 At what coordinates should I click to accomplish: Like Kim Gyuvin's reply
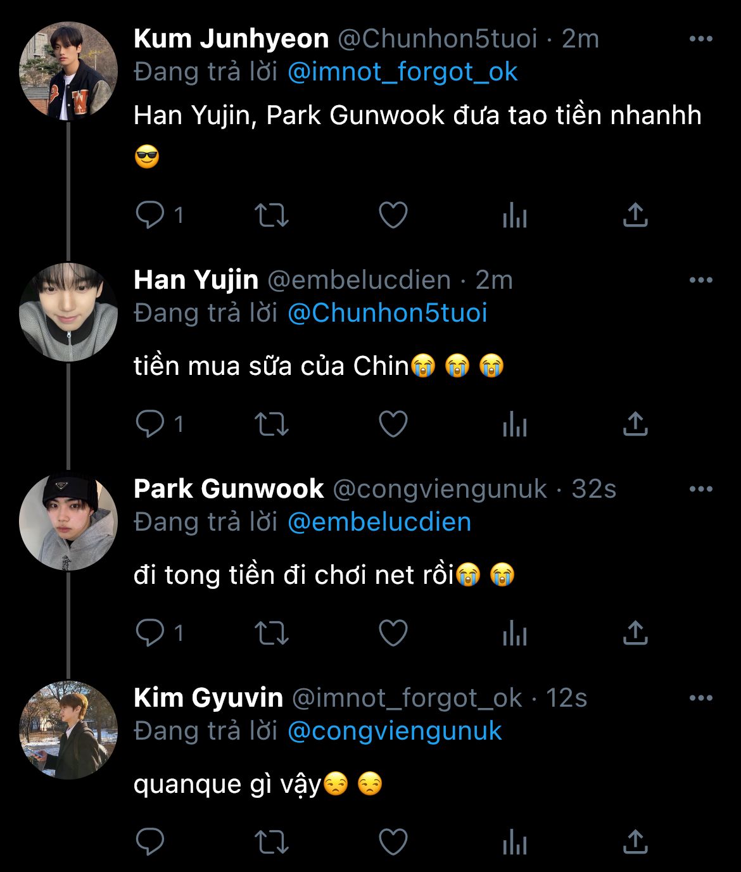pyautogui.click(x=393, y=842)
